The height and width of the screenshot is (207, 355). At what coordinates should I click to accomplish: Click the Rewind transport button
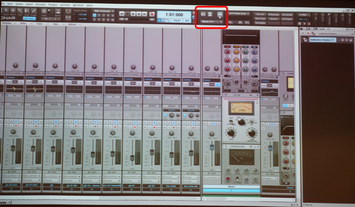tap(122, 14)
